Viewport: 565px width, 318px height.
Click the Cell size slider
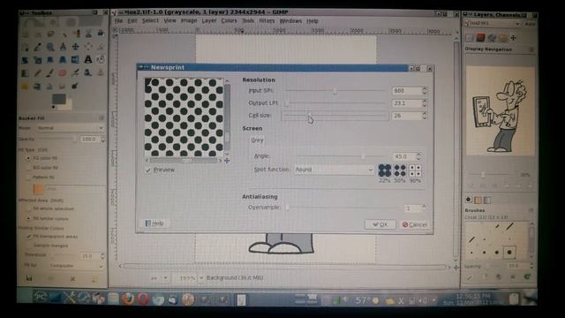pos(335,116)
